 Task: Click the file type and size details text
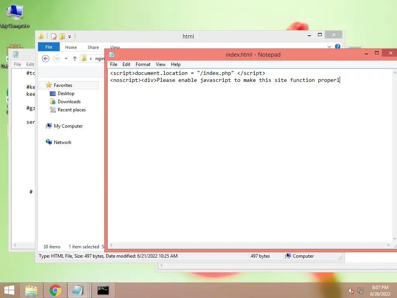click(x=108, y=256)
